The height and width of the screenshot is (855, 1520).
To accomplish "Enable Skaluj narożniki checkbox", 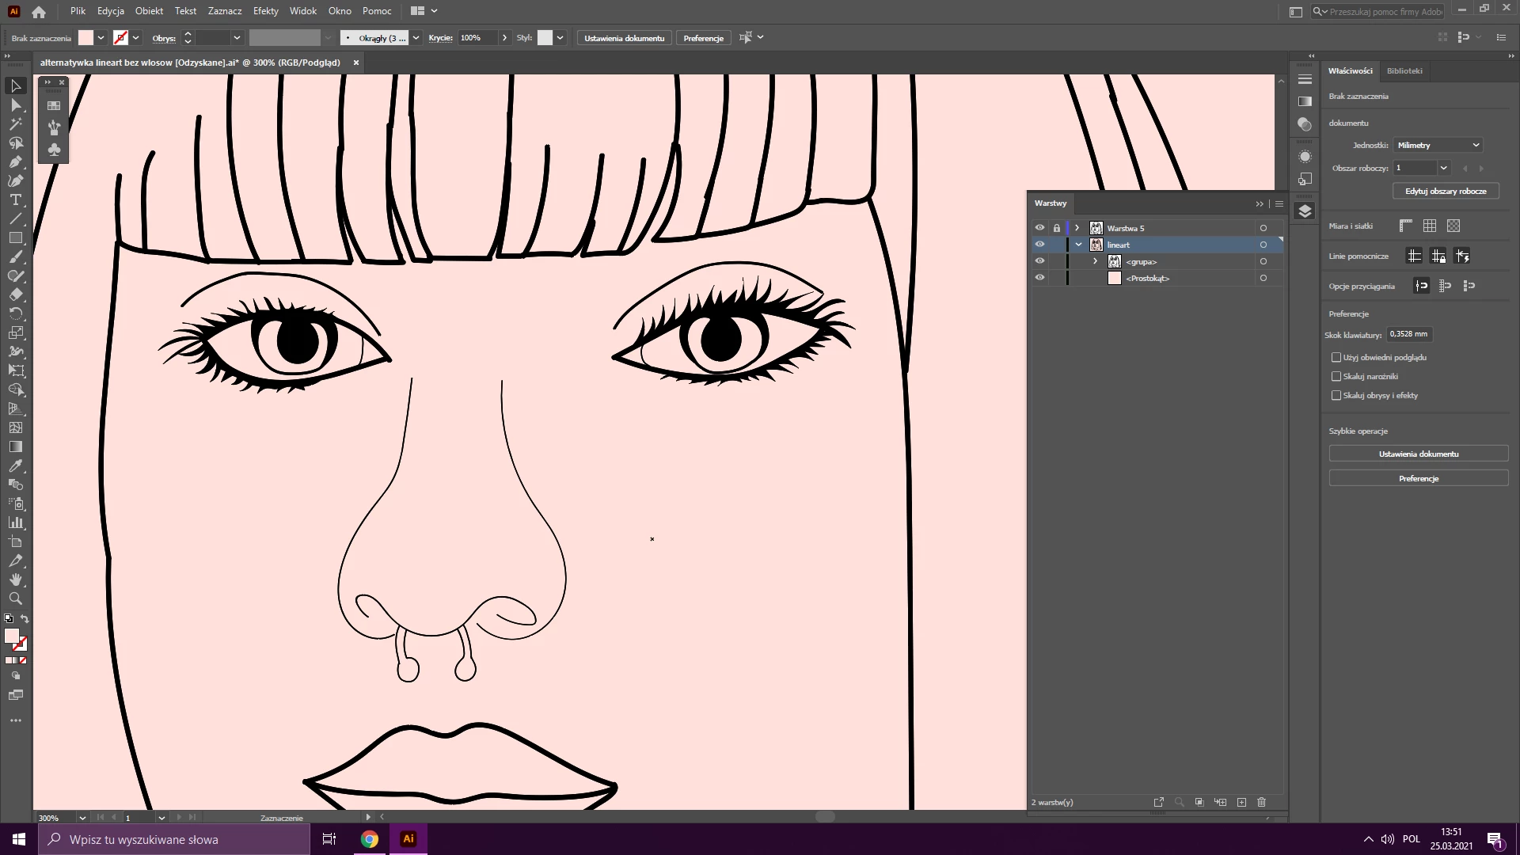I will [x=1336, y=377].
